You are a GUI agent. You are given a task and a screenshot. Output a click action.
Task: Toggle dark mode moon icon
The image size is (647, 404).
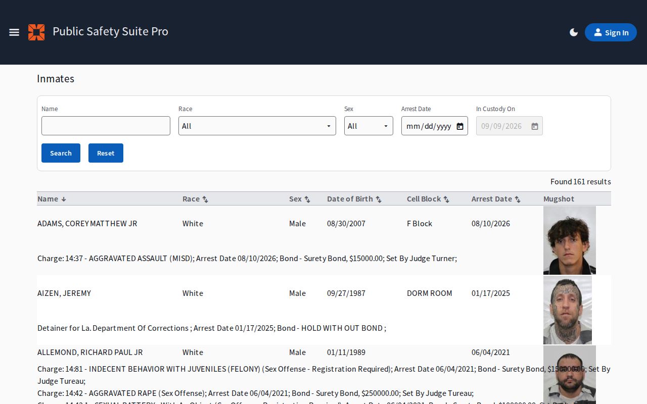tap(574, 32)
